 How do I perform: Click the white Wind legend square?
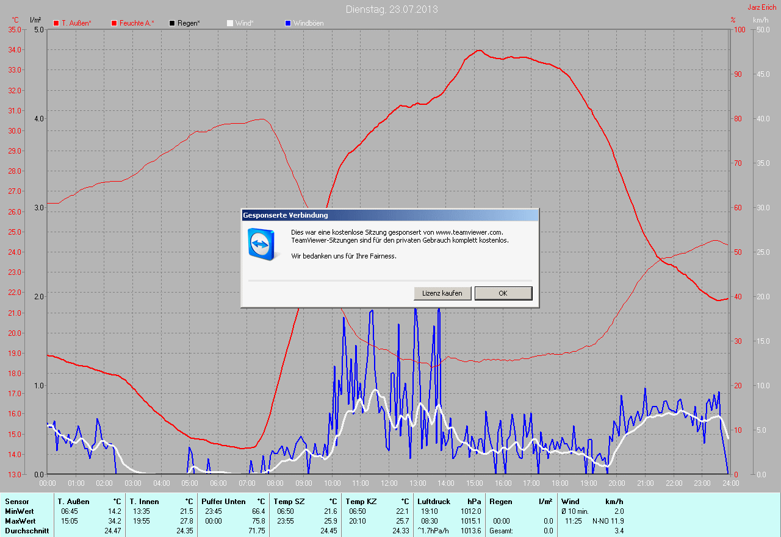tap(230, 23)
